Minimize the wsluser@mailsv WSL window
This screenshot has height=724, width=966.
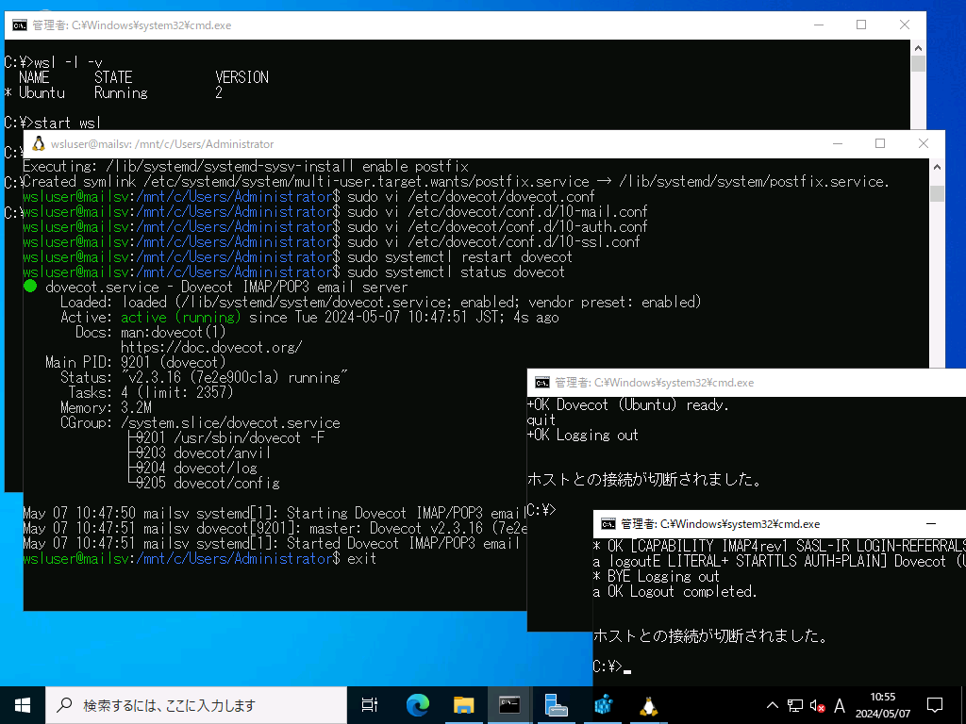tap(838, 142)
